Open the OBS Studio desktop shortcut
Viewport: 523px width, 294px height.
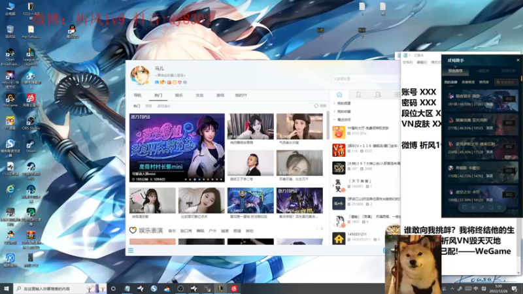point(31,123)
